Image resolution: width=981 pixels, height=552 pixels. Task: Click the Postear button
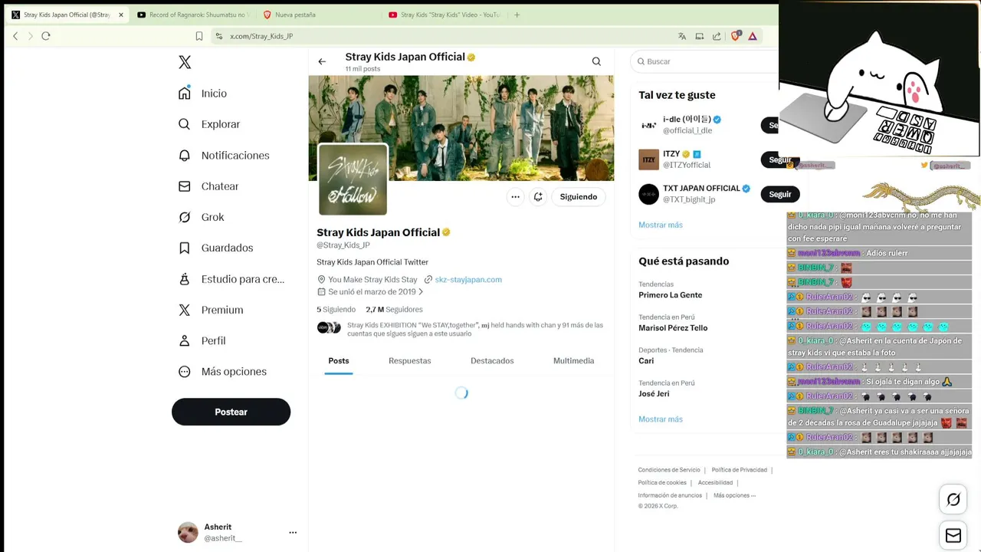[231, 412]
